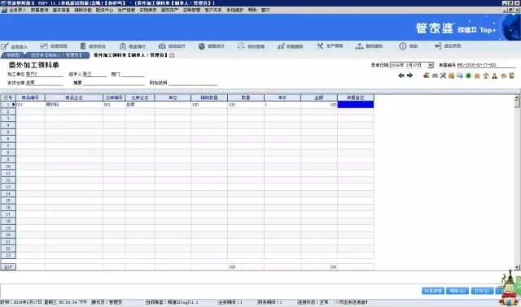Screen dimensions: 521x307
Task: Click the 帮助 info icon in toolbar
Action: tap(409, 46)
